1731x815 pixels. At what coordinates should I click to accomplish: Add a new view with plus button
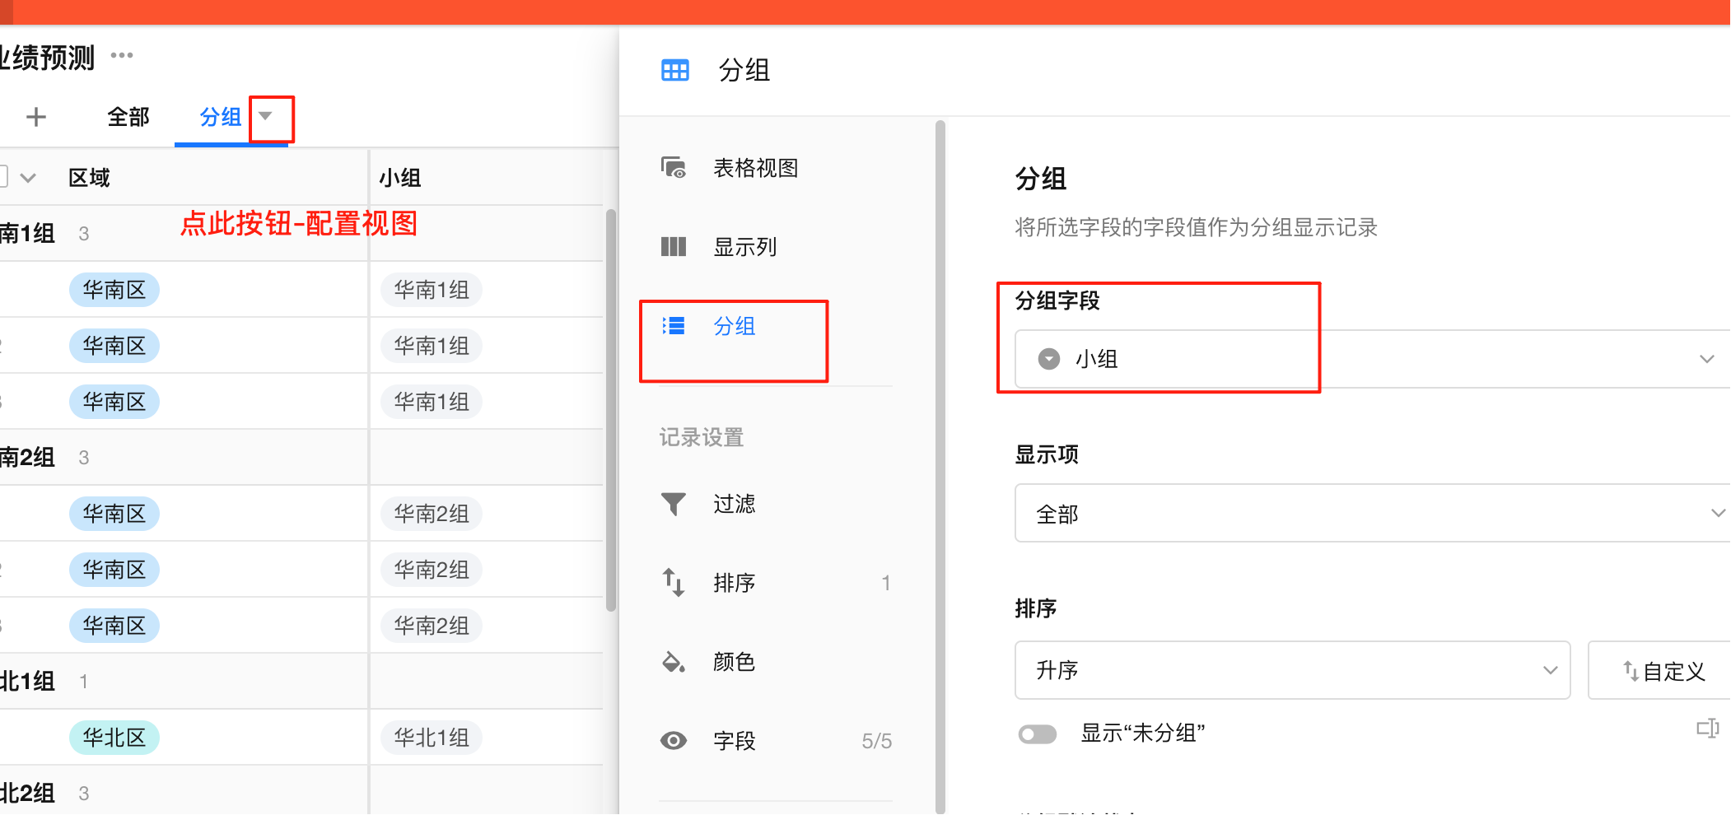tap(36, 117)
